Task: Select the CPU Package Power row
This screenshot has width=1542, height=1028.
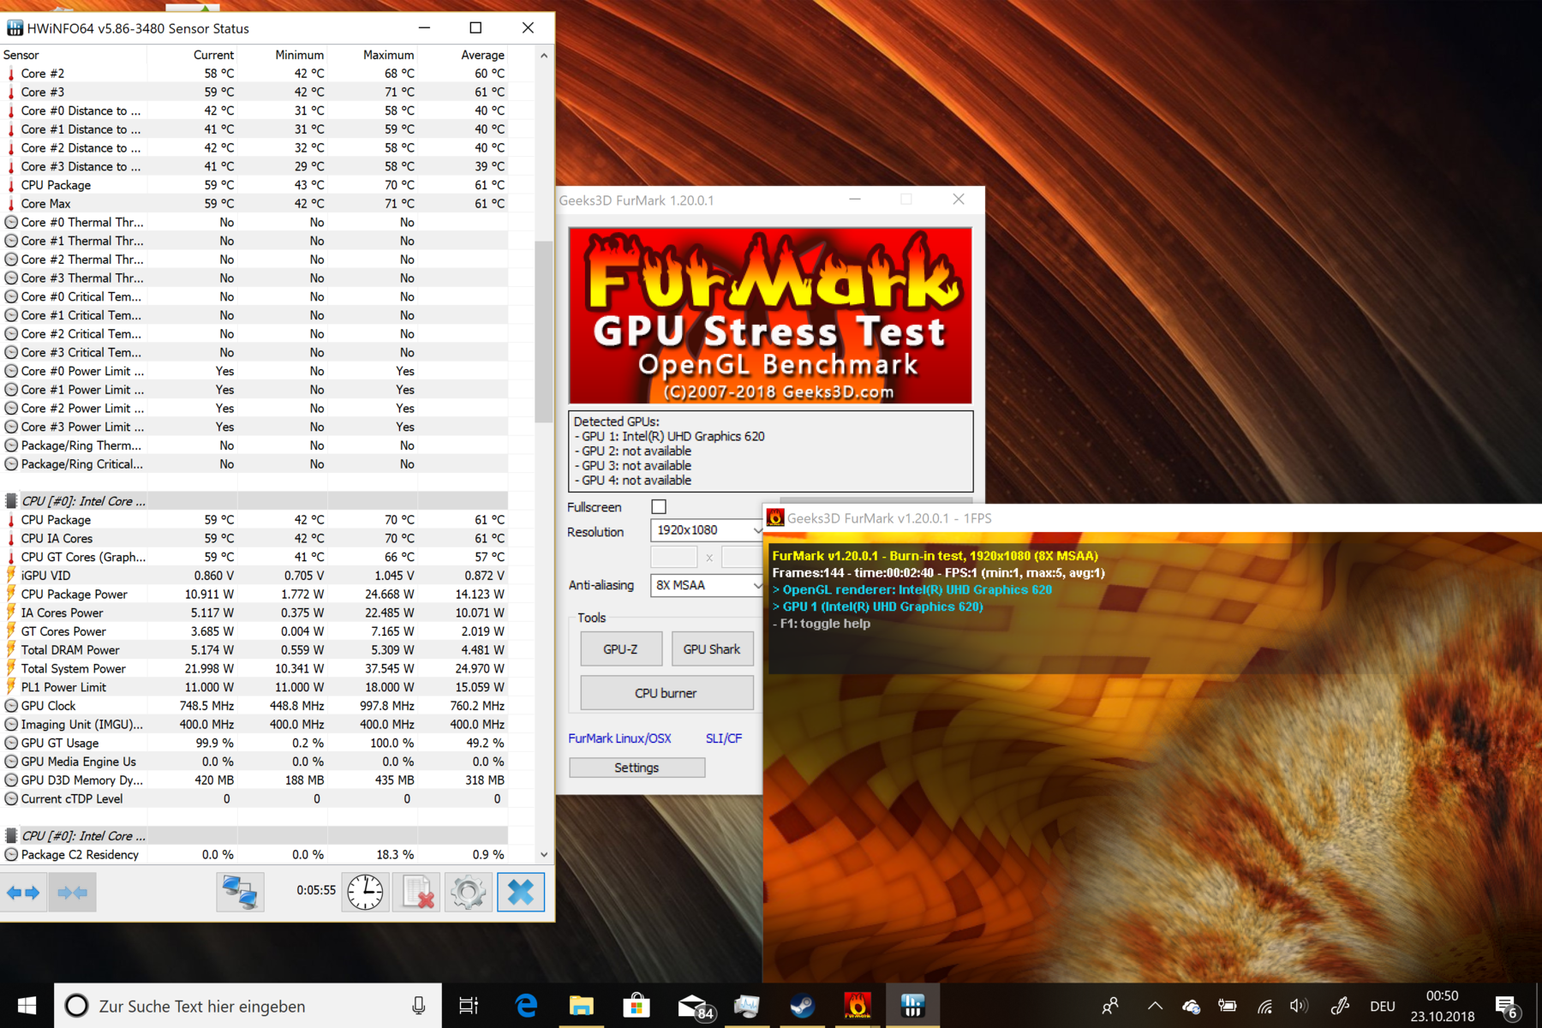Action: point(254,594)
